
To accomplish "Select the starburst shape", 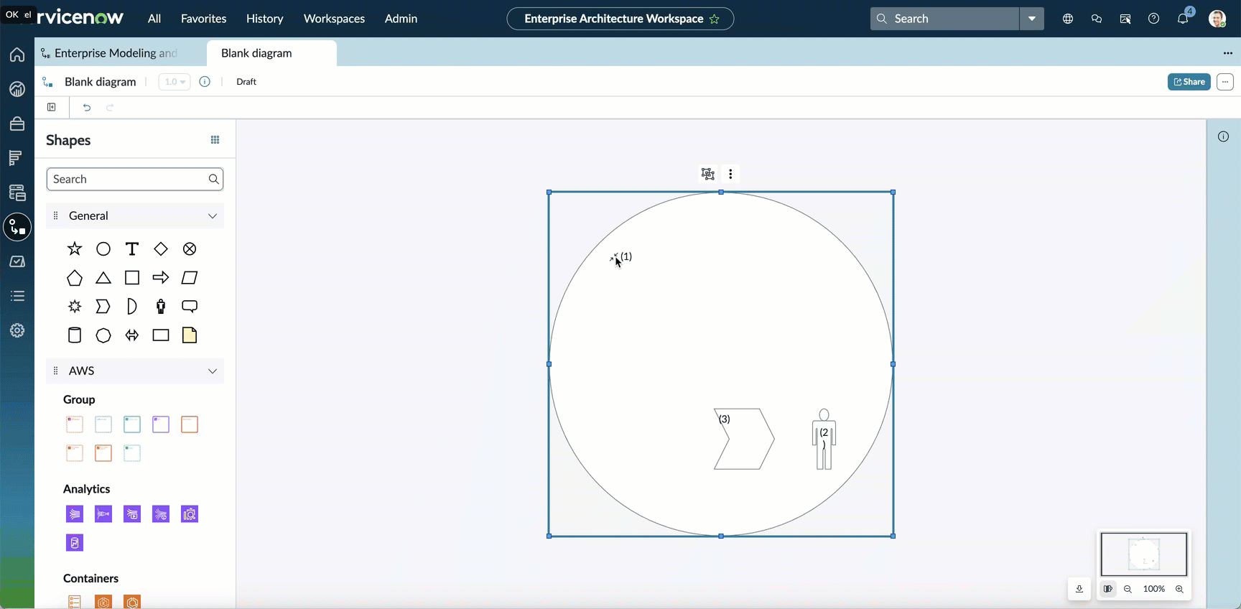I will point(75,307).
